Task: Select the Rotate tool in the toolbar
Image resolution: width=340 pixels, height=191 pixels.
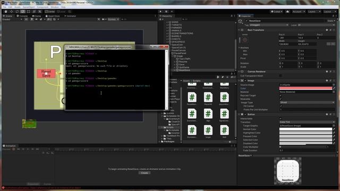Action: coord(17,12)
